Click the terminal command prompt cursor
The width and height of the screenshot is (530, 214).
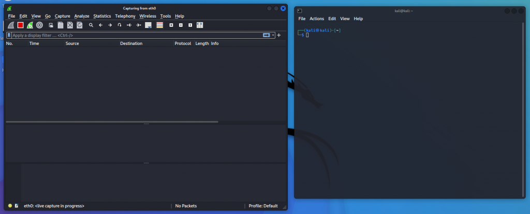307,35
